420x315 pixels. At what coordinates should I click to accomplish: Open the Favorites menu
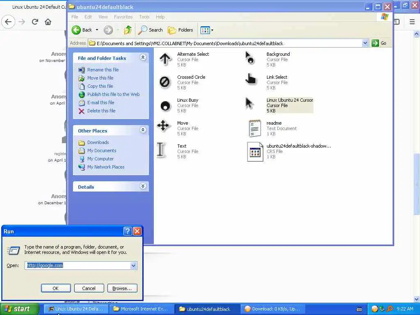[123, 17]
